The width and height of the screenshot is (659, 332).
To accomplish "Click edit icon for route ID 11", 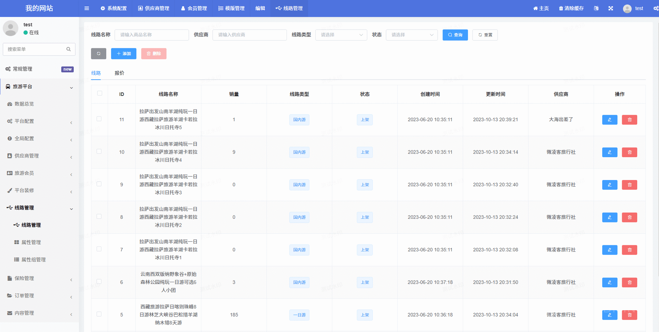I will click(609, 120).
